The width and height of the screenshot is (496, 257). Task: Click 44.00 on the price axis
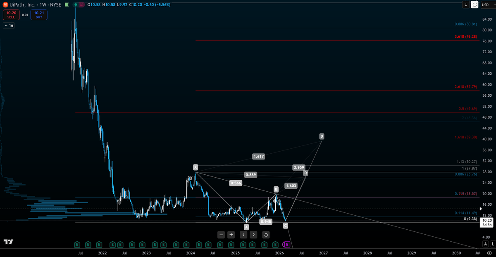[x=486, y=128]
